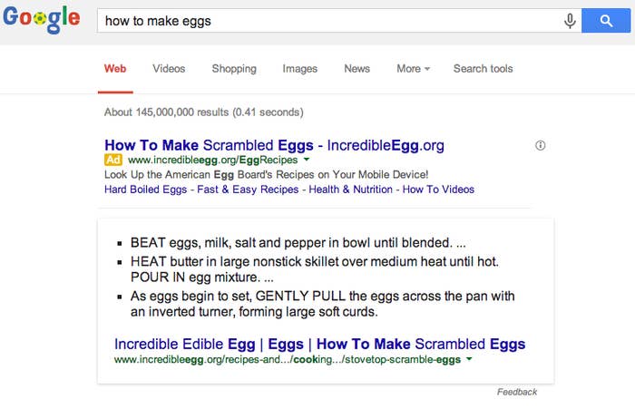The width and height of the screenshot is (635, 409).
Task: Click inside the search query input field
Action: coord(330,21)
